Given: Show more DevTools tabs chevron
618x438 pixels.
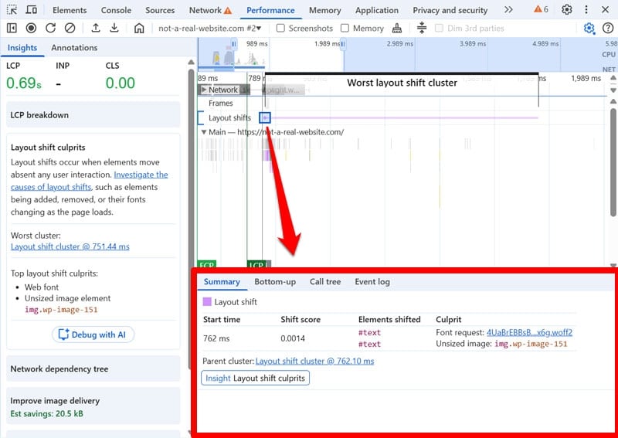Looking at the screenshot, I should pos(508,10).
